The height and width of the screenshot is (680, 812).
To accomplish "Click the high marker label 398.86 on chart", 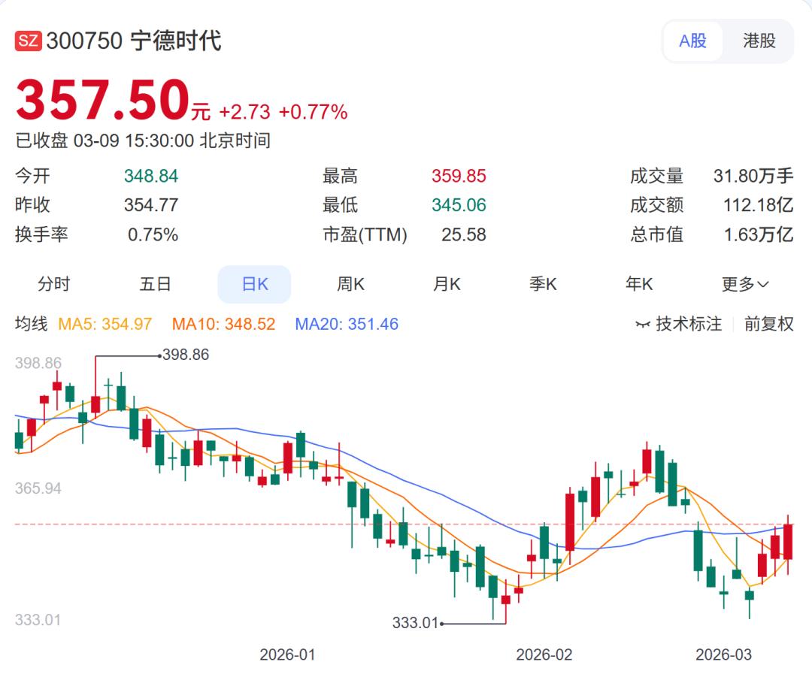I will (x=186, y=355).
